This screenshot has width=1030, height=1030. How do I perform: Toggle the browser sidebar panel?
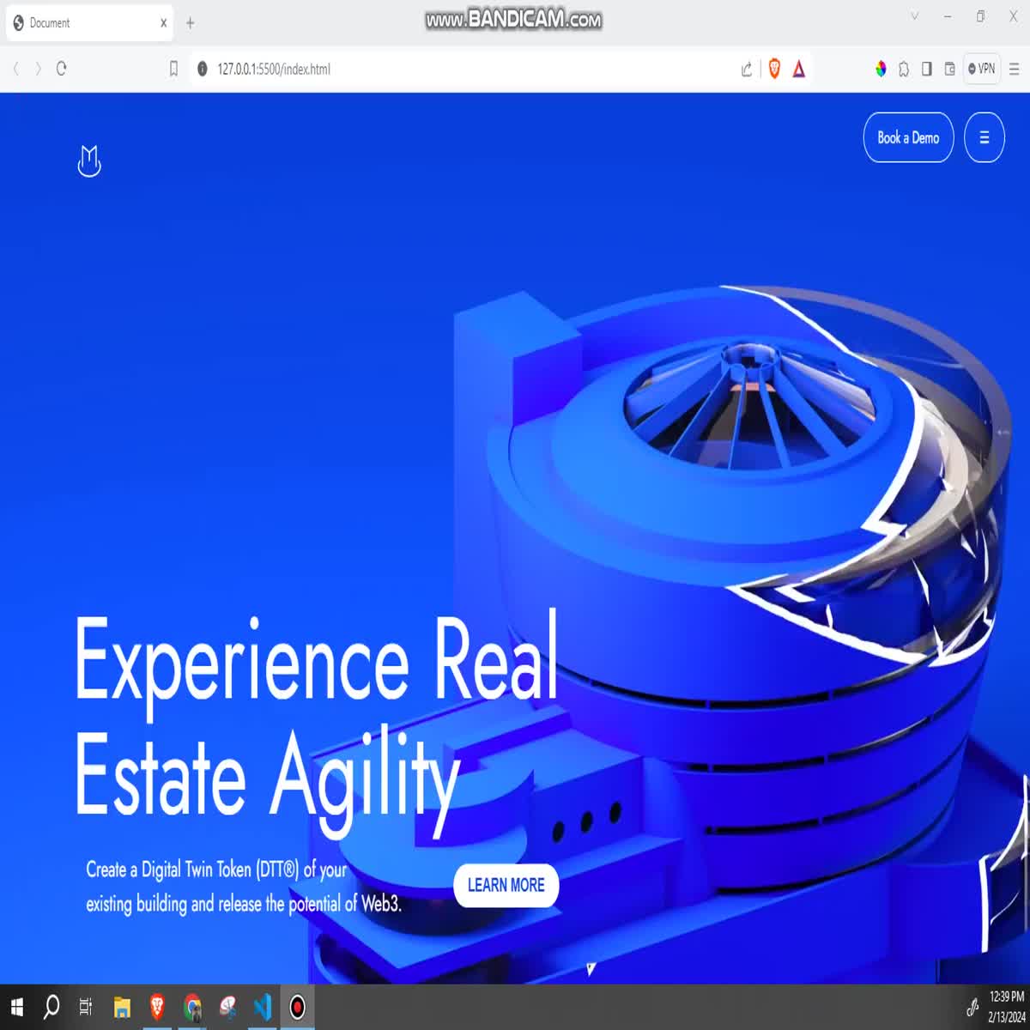tap(927, 69)
